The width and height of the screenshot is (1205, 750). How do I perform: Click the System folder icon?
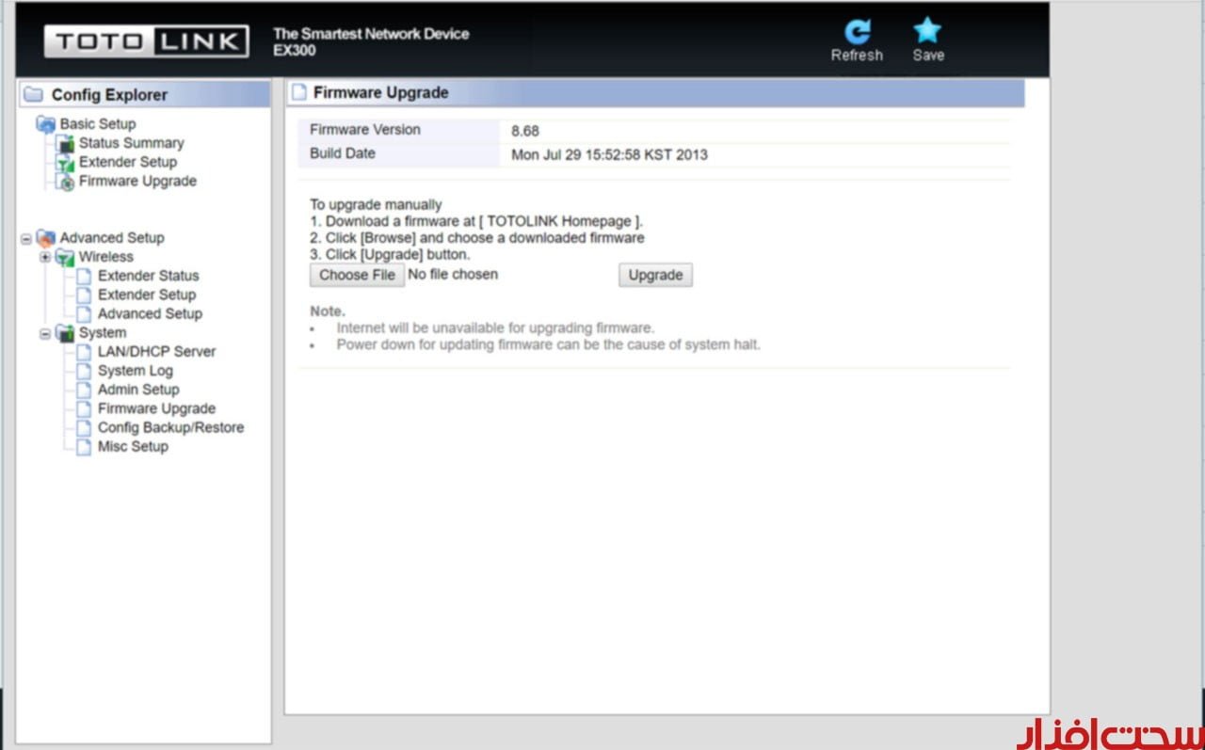tap(65, 333)
